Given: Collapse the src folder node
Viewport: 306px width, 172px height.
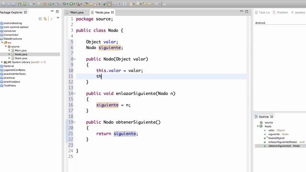Looking at the screenshot, I should pyautogui.click(x=2, y=43).
